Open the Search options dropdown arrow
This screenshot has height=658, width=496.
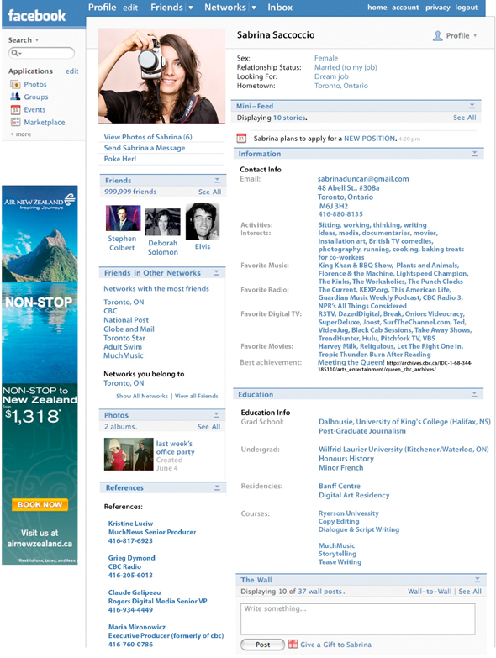37,40
